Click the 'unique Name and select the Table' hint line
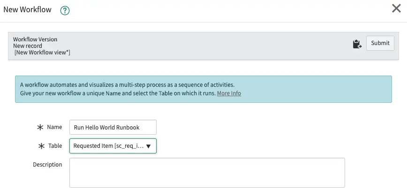Screen dimensions: 407x191 point(118,93)
